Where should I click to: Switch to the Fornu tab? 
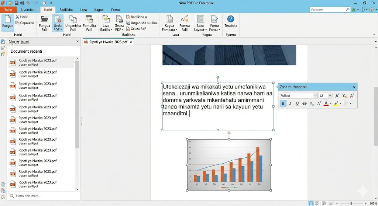click(x=116, y=10)
